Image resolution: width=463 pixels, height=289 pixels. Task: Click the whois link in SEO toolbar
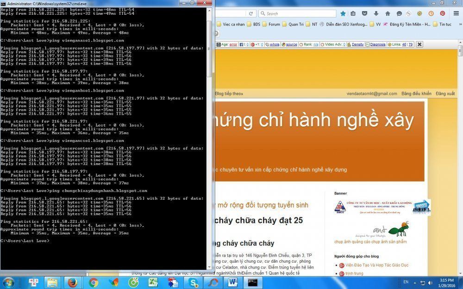274,44
